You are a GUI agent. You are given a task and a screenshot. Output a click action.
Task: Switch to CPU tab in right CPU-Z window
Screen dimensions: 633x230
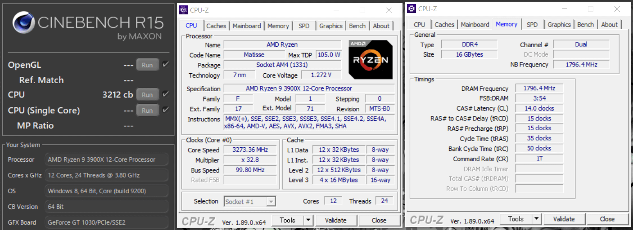point(419,25)
